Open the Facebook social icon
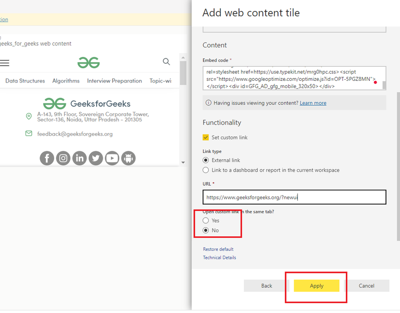The height and width of the screenshot is (313, 400). 47,158
